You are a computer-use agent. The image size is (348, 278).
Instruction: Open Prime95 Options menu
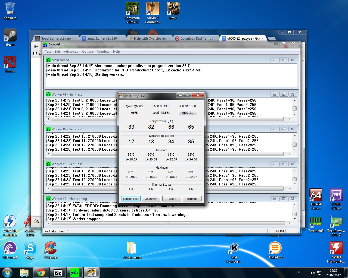click(x=88, y=52)
